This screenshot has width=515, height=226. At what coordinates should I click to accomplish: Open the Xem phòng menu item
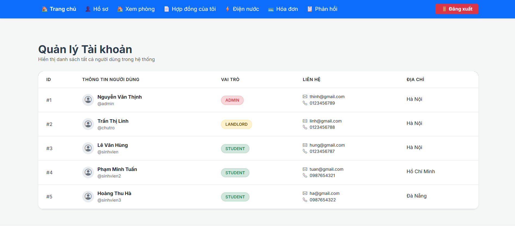point(136,9)
